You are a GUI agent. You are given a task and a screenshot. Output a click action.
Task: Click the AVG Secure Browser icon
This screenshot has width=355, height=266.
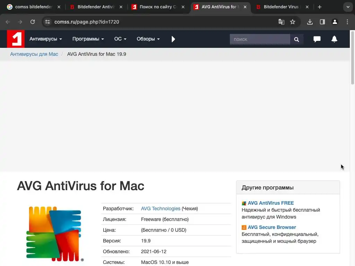tap(244, 227)
